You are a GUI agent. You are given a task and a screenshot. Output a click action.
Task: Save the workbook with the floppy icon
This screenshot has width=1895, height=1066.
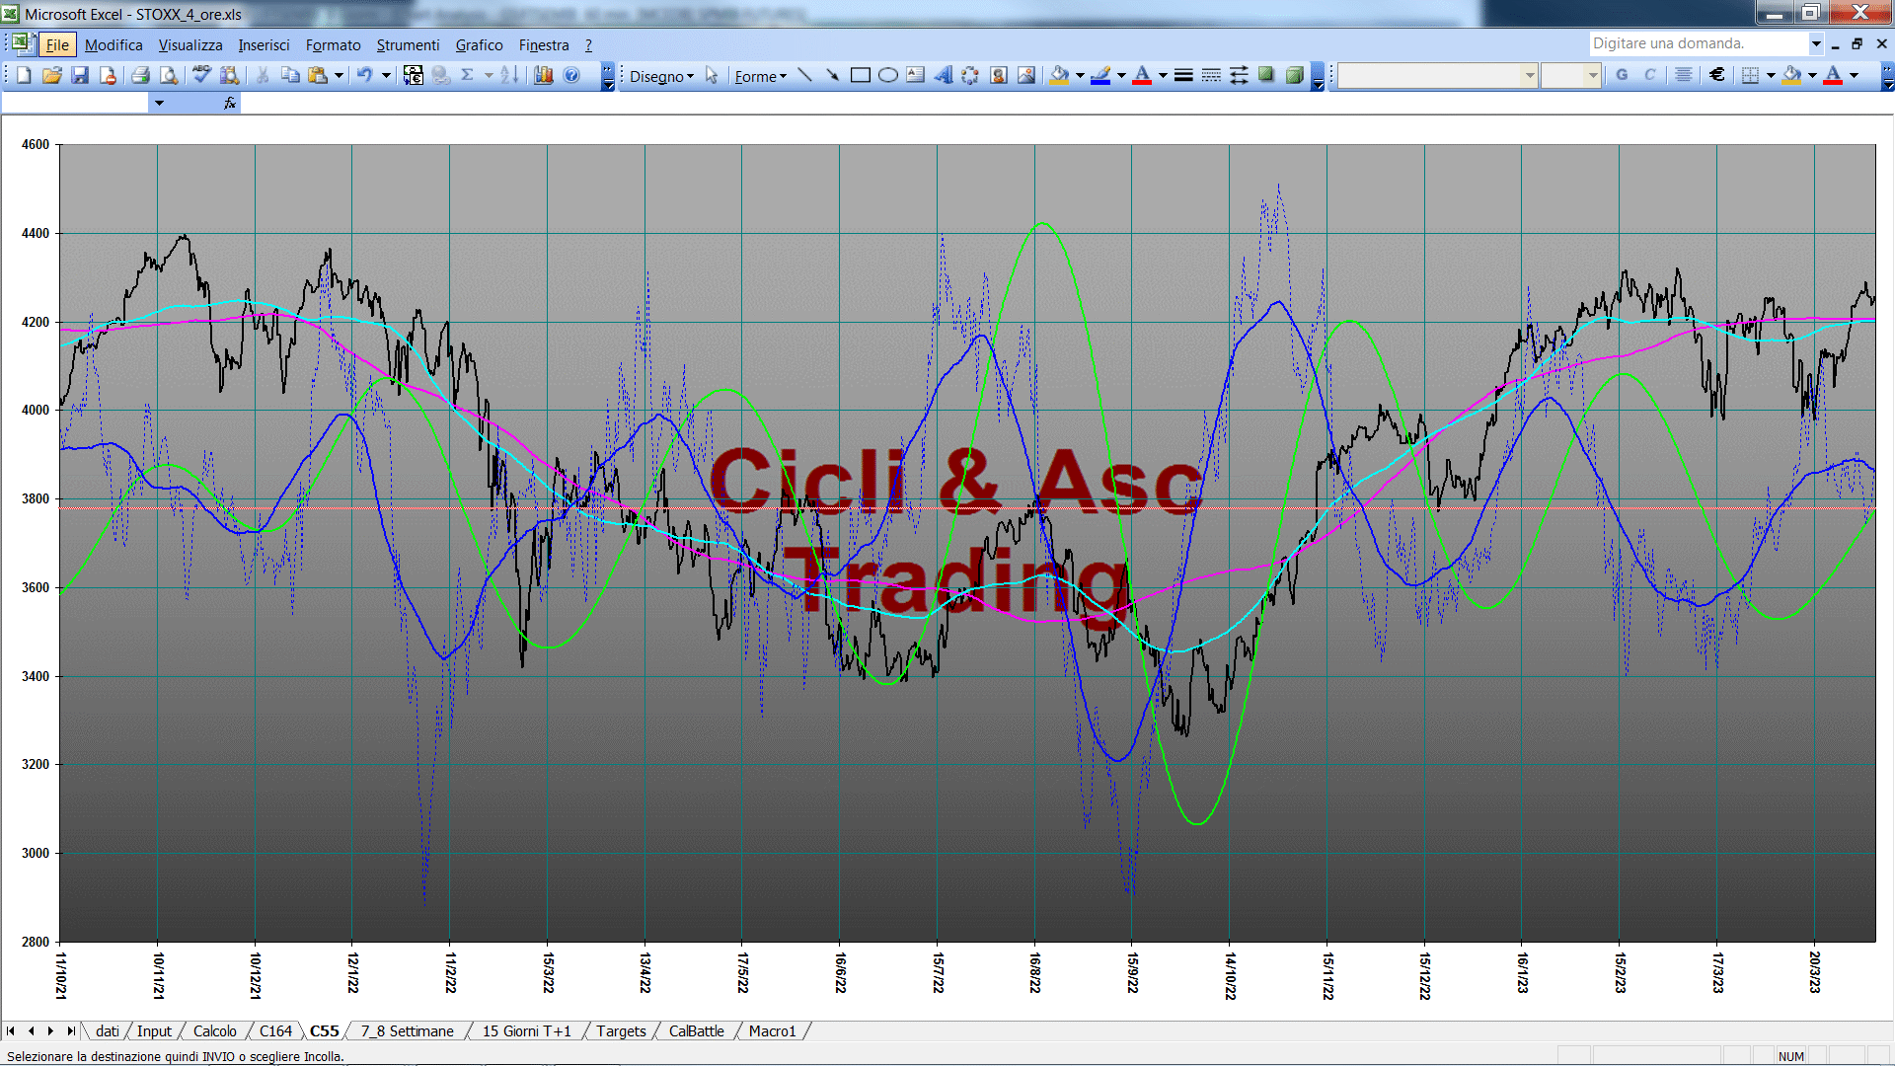tap(80, 75)
